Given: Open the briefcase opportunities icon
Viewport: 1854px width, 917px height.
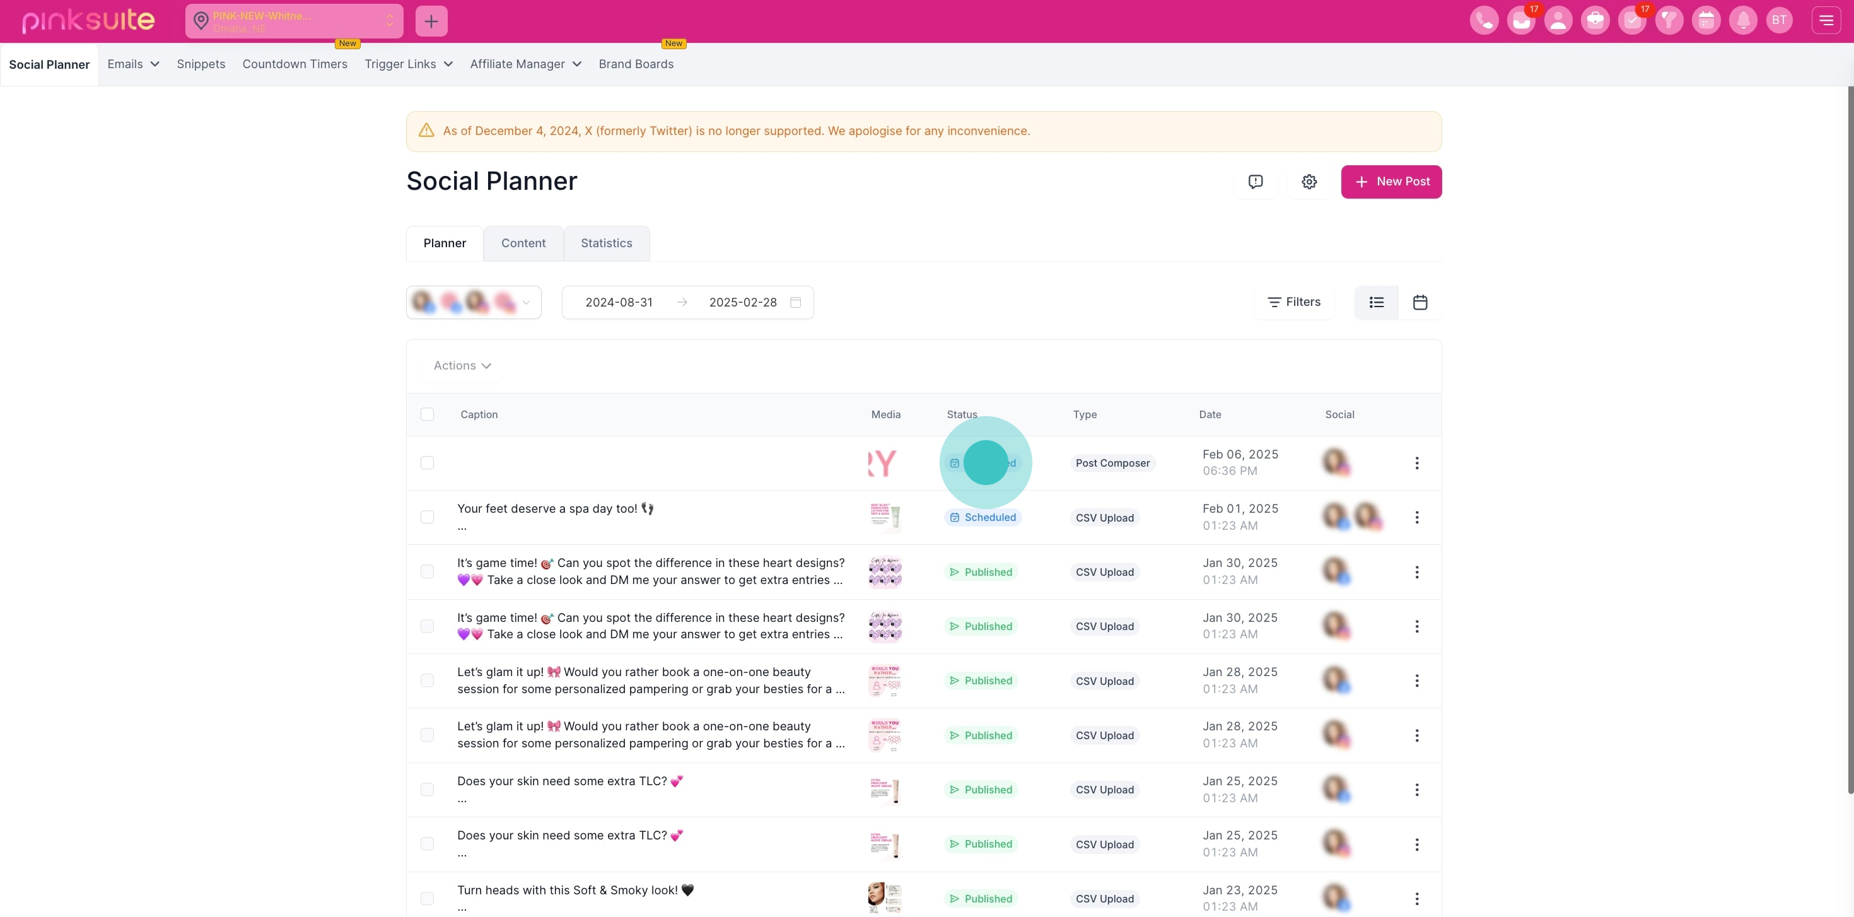Looking at the screenshot, I should (x=1595, y=20).
